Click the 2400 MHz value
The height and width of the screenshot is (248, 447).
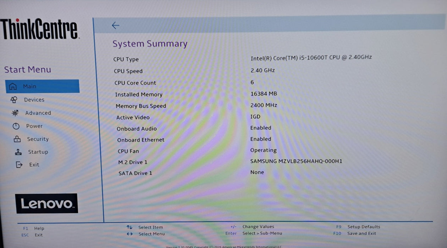(x=264, y=105)
